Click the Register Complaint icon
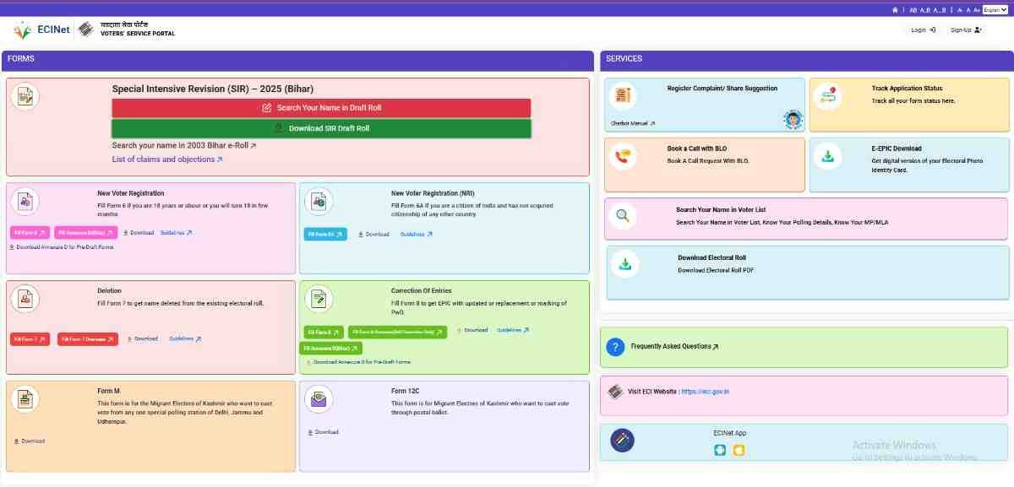Screen dimensions: 1014x487 pos(623,95)
